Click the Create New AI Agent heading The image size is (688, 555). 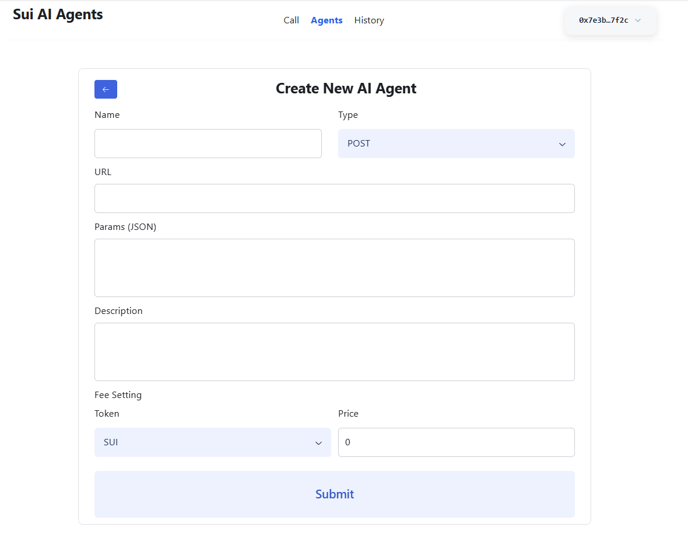tap(346, 89)
